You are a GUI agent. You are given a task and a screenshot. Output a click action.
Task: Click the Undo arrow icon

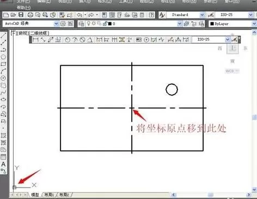point(79,15)
